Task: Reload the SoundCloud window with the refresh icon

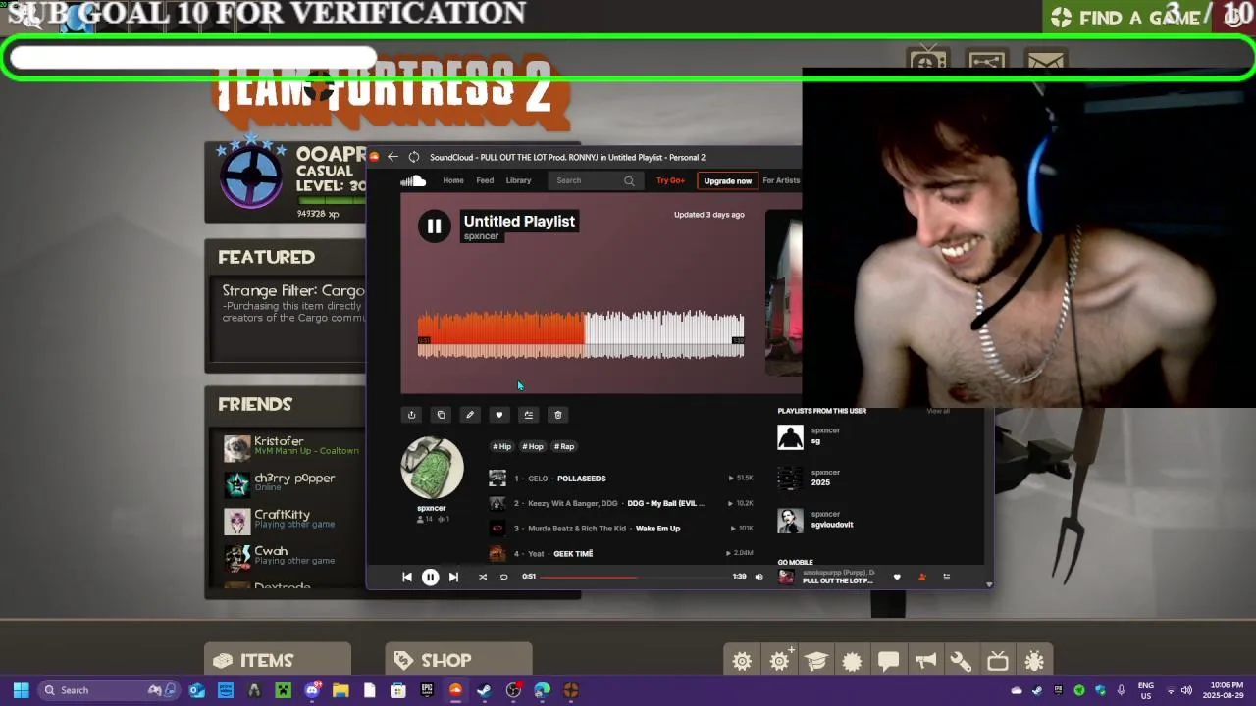Action: click(414, 157)
